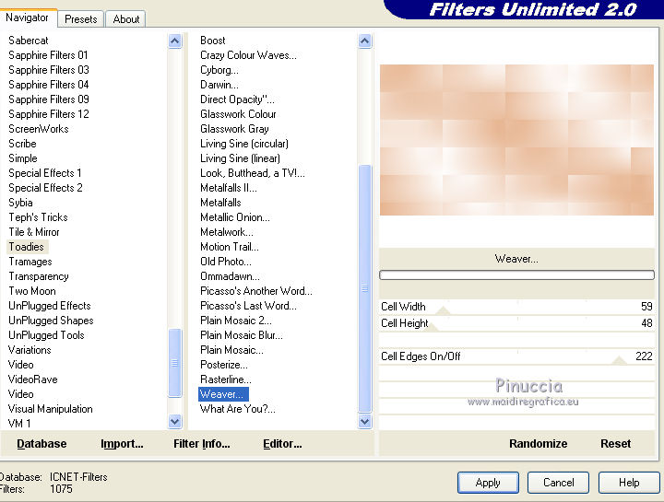Click the Database button
Screen dimensions: 664x502
click(x=41, y=444)
